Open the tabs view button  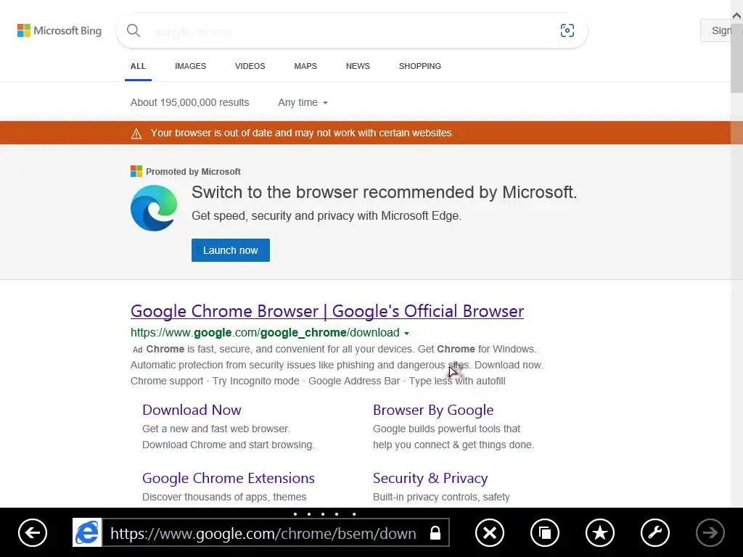click(x=545, y=533)
